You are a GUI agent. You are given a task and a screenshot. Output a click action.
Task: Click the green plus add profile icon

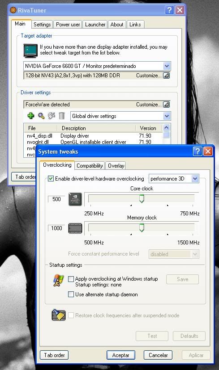point(31,116)
